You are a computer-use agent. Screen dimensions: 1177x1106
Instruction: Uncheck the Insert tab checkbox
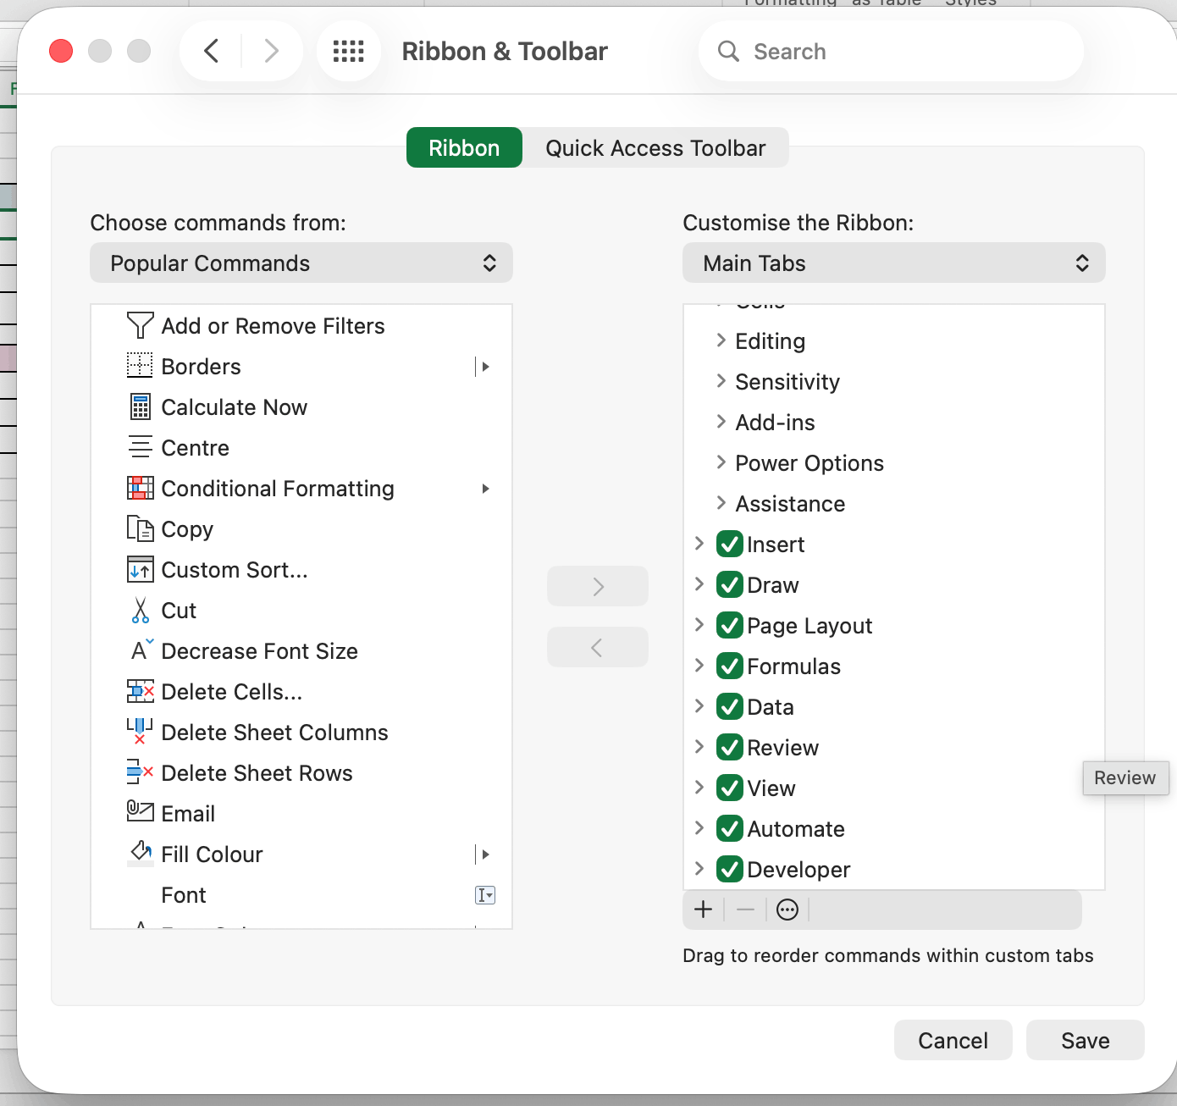(x=729, y=544)
